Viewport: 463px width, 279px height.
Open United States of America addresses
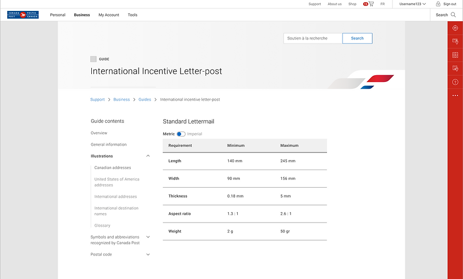[117, 182]
